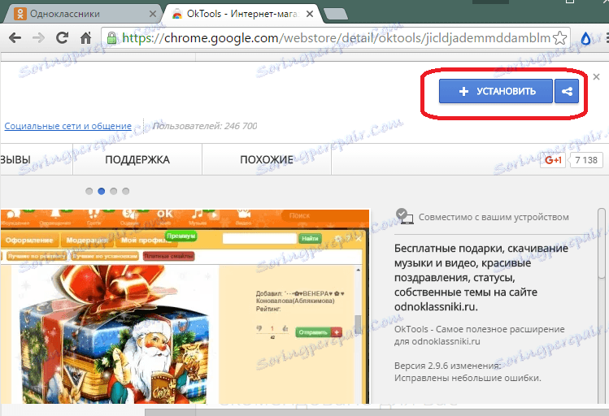Viewport: 609px width, 416px height.
Task: Select the first screenshot carousel dot
Action: pos(89,191)
